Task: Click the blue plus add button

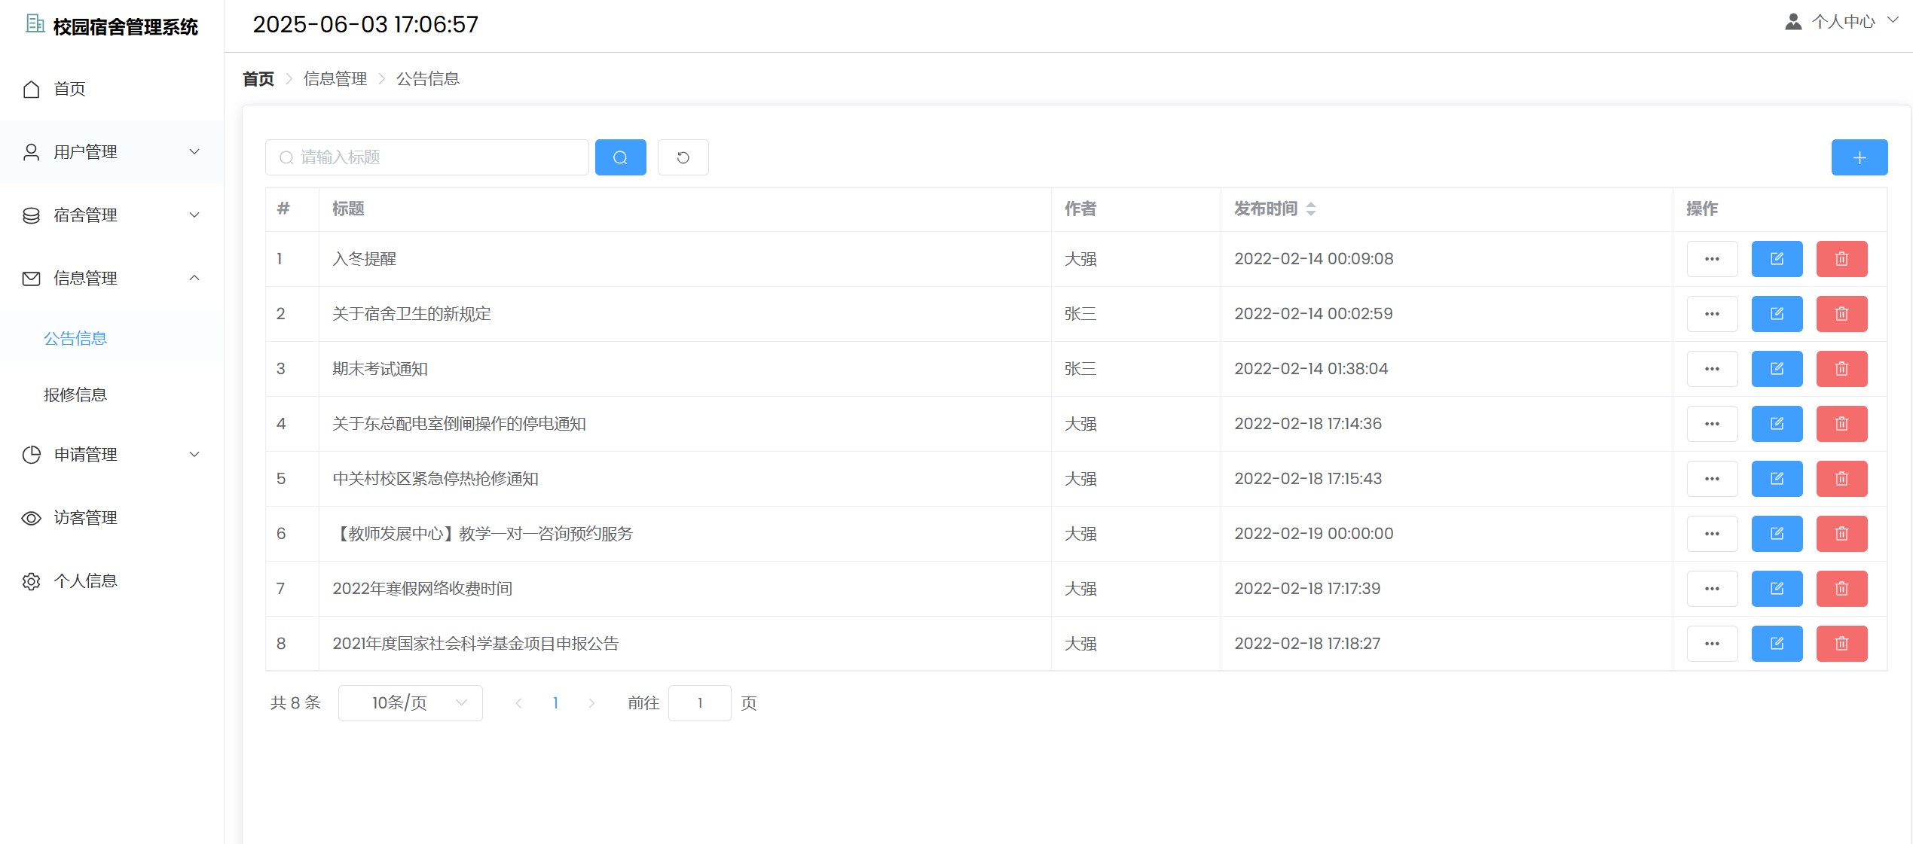Action: click(1859, 157)
